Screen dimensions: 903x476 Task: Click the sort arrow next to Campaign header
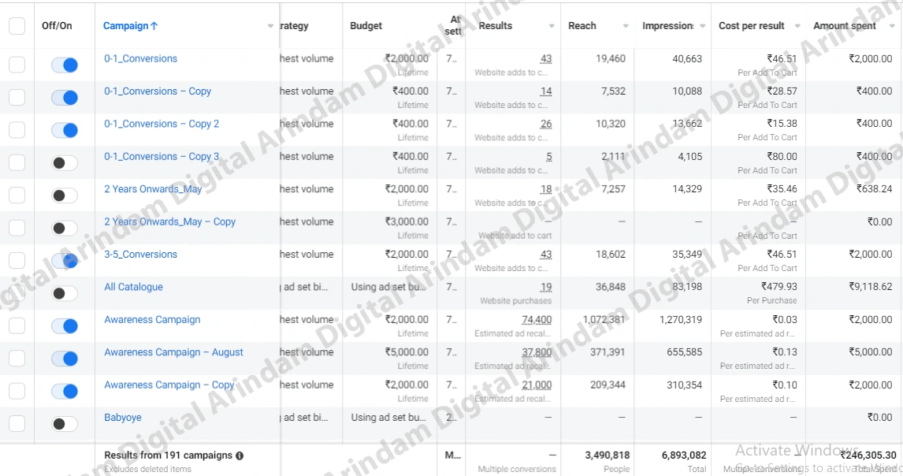154,26
